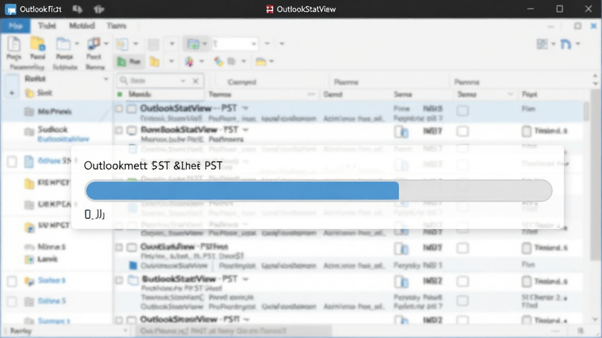Click the multicolored palette icon in the toolbar
This screenshot has height=338, width=602.
click(x=189, y=61)
